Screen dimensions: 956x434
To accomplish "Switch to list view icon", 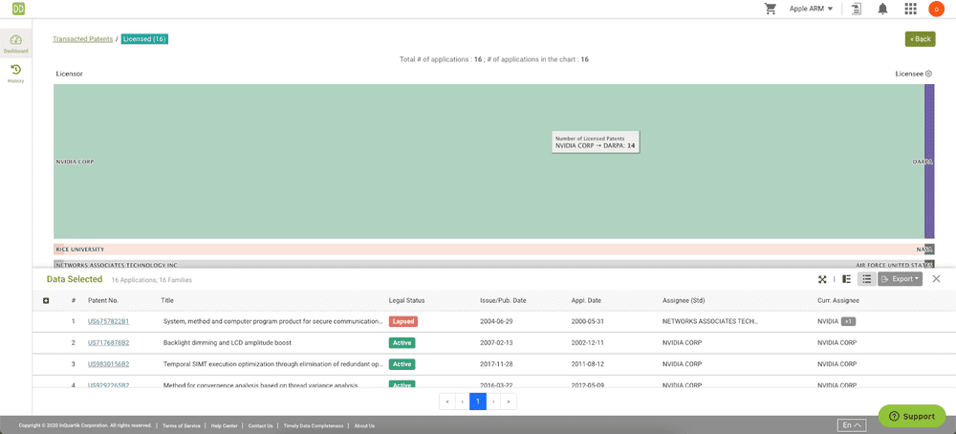I will click(866, 279).
